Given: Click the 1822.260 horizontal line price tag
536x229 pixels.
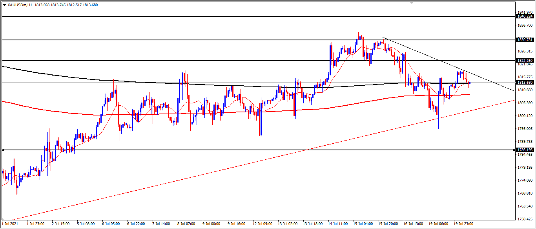Looking at the screenshot, I should [525, 60].
